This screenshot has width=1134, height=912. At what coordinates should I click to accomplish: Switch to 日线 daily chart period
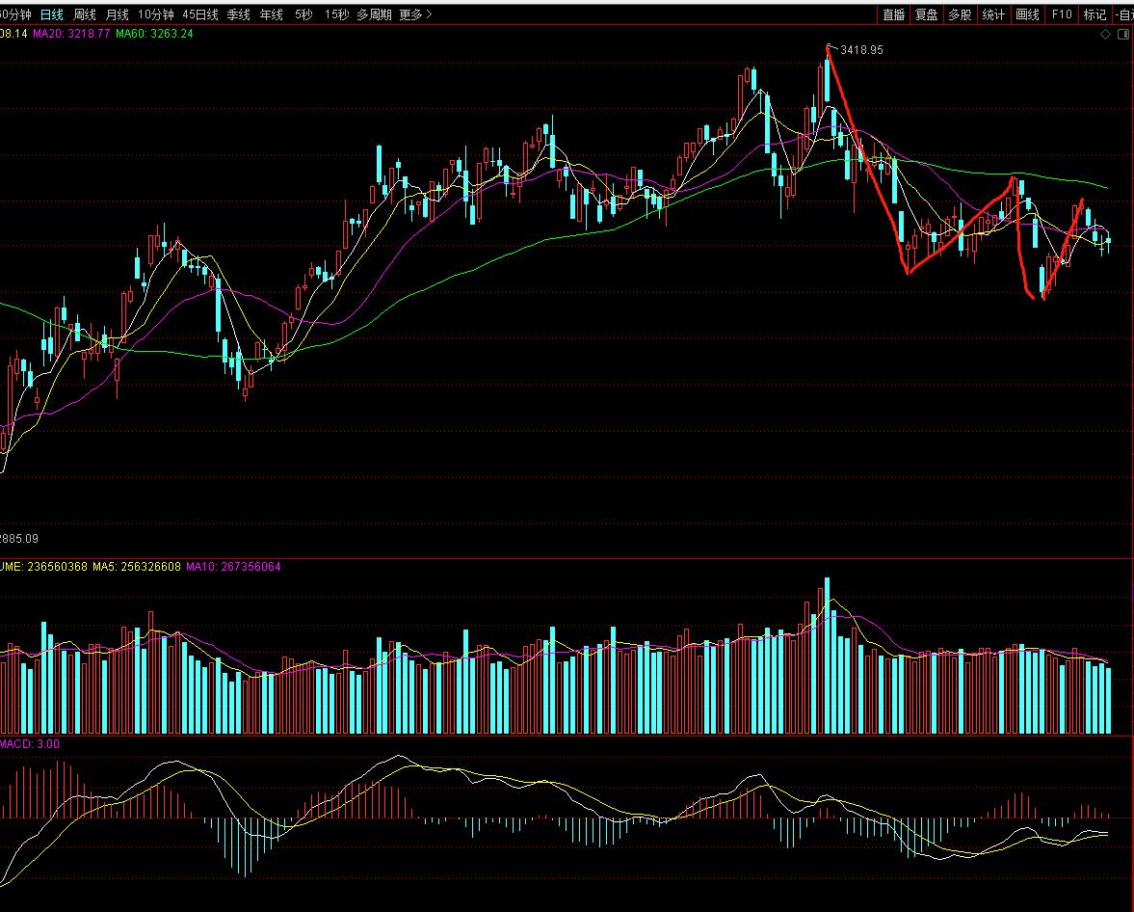point(51,14)
